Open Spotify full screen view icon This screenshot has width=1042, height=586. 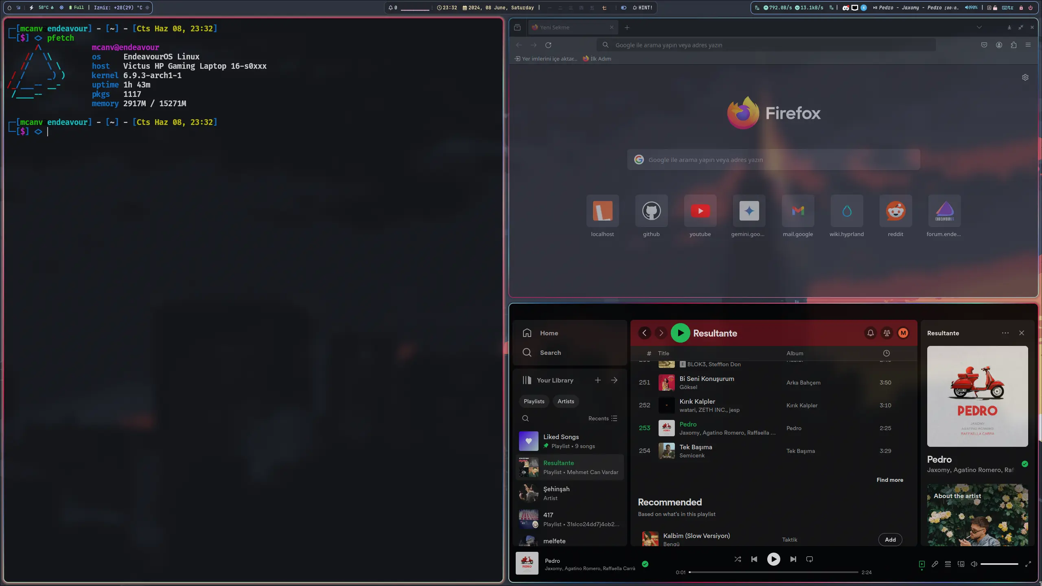point(1028,564)
